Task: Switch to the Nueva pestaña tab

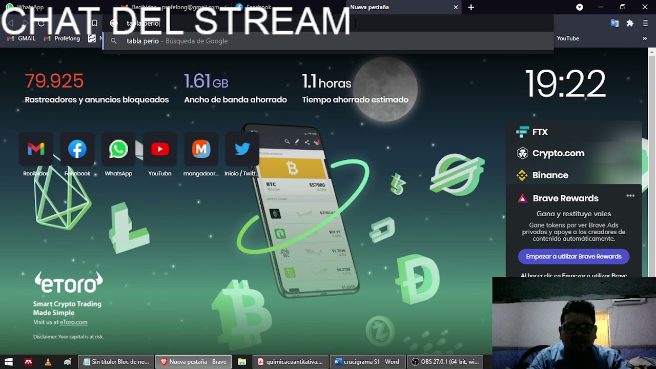Action: [400, 7]
